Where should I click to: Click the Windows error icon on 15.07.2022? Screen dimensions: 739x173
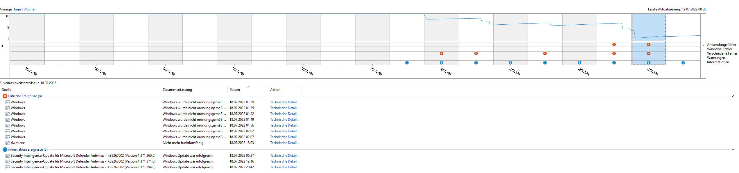(x=545, y=53)
